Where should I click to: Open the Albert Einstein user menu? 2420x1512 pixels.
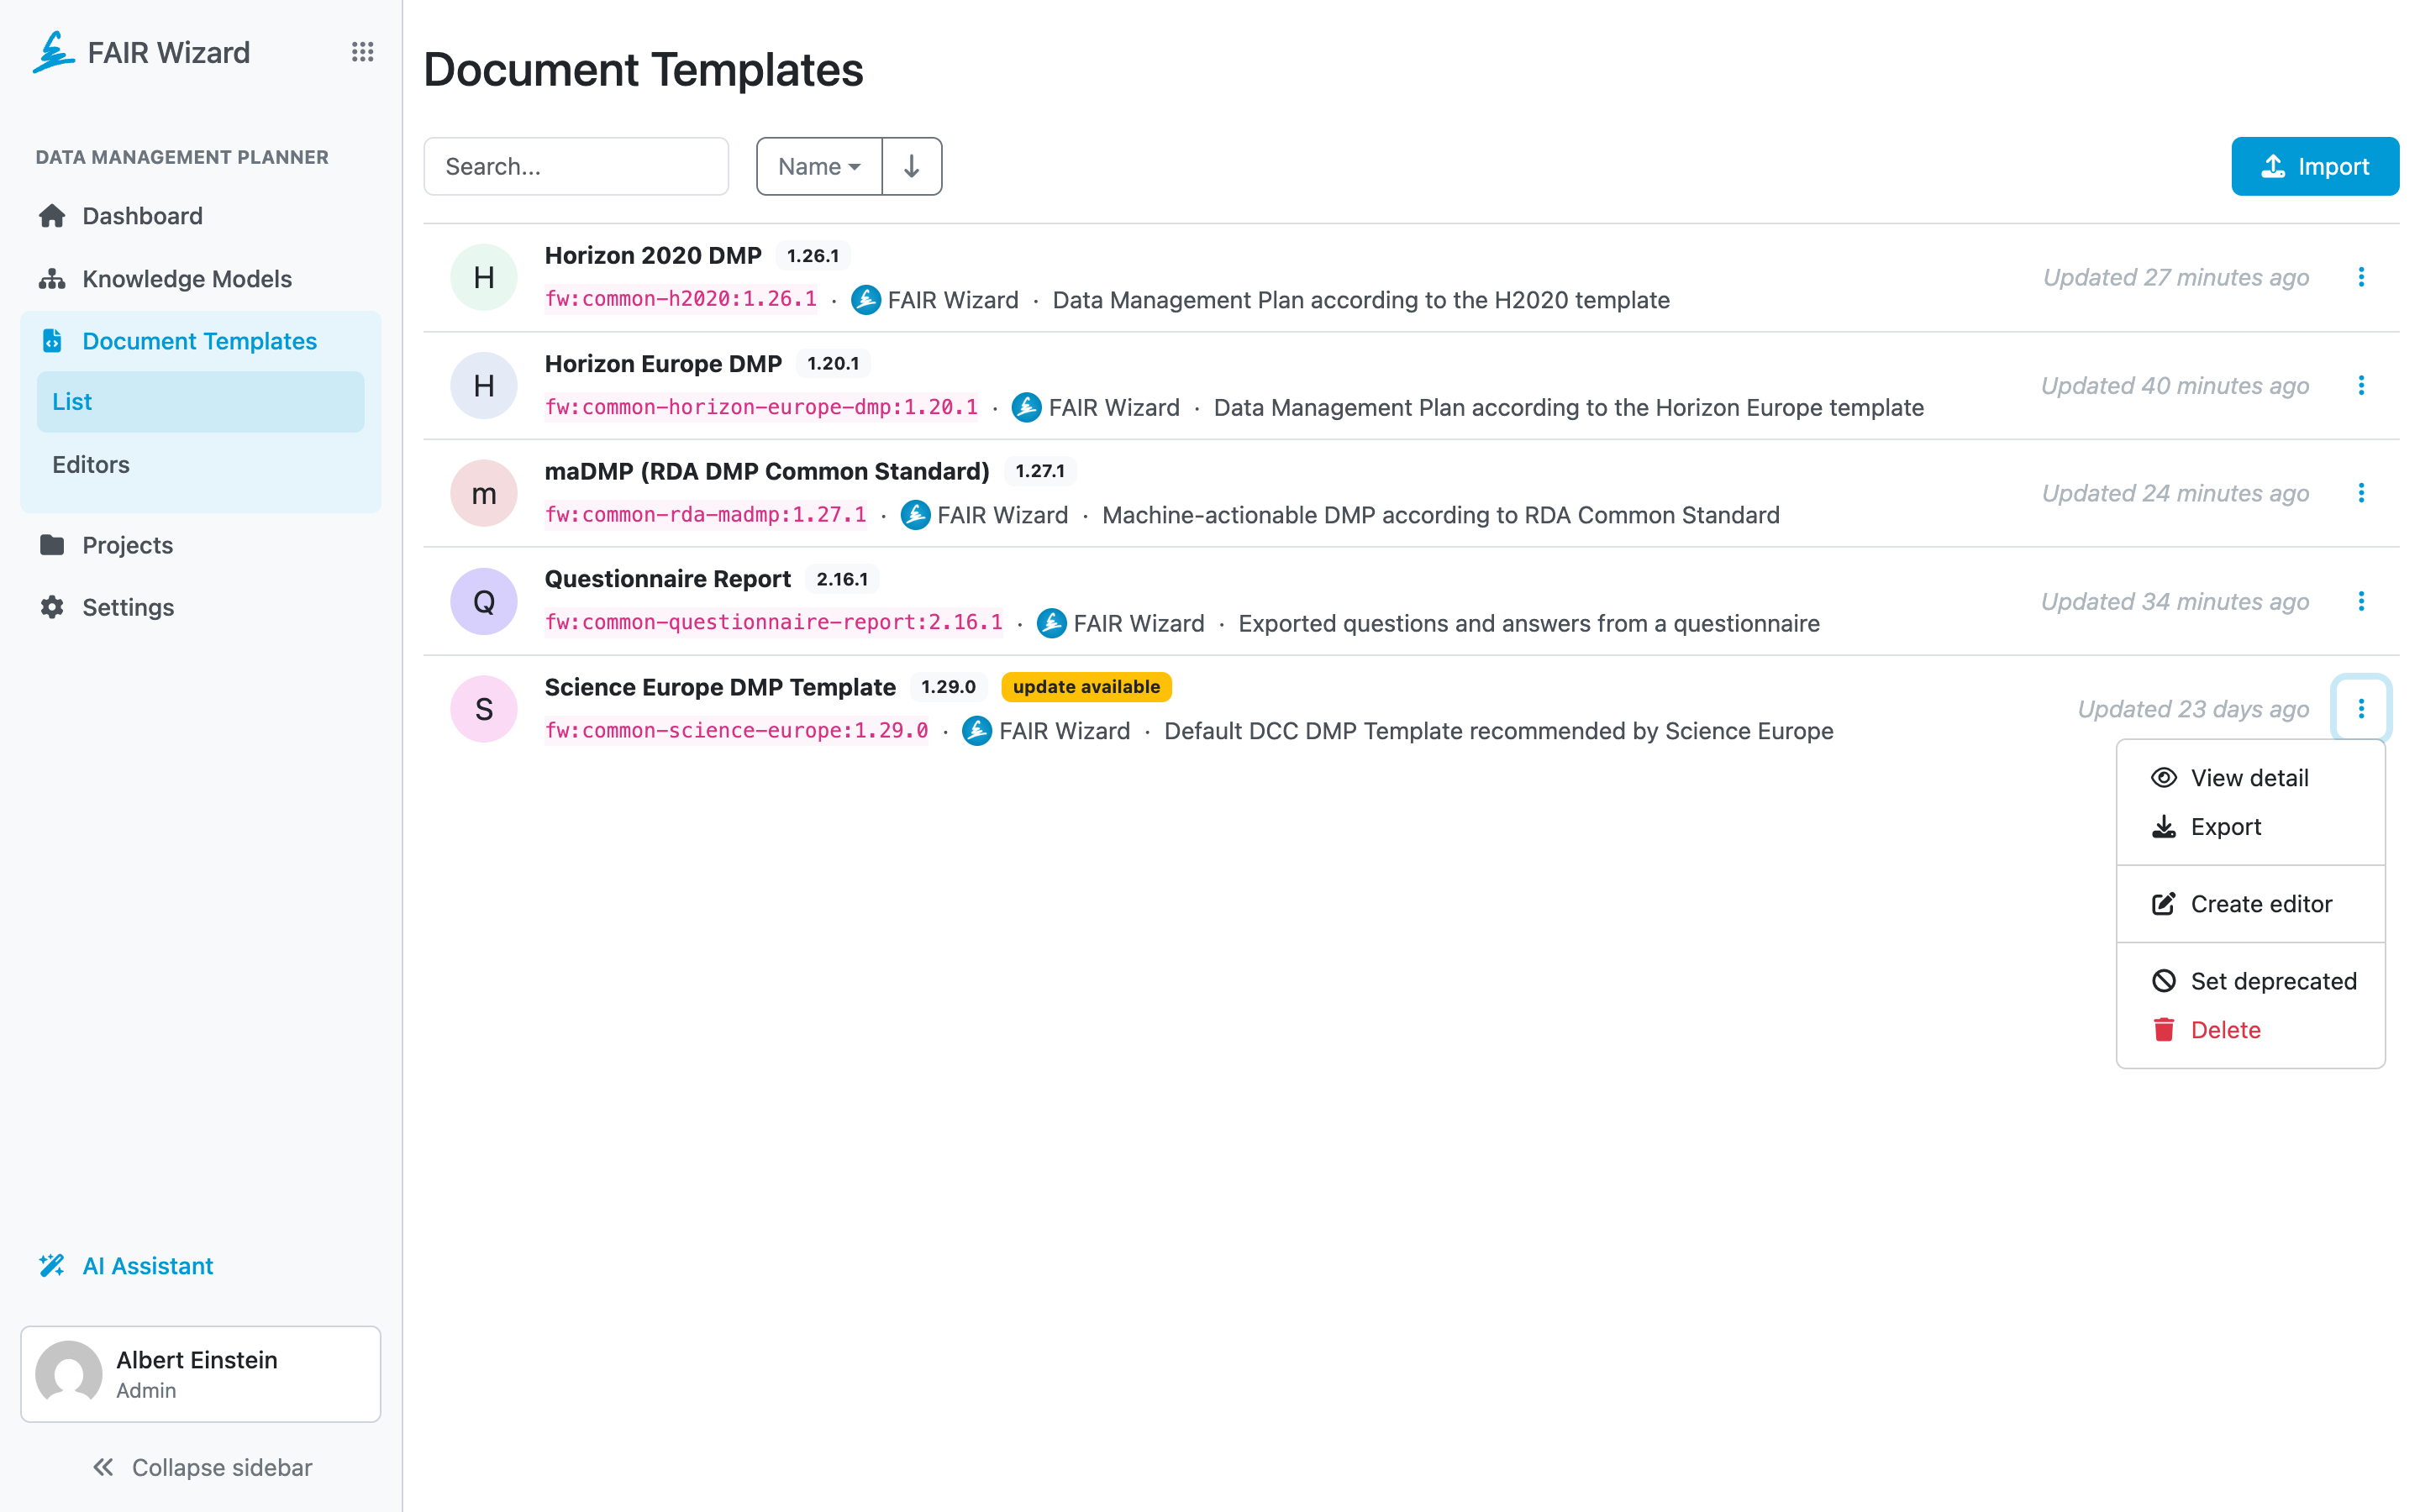pos(201,1374)
